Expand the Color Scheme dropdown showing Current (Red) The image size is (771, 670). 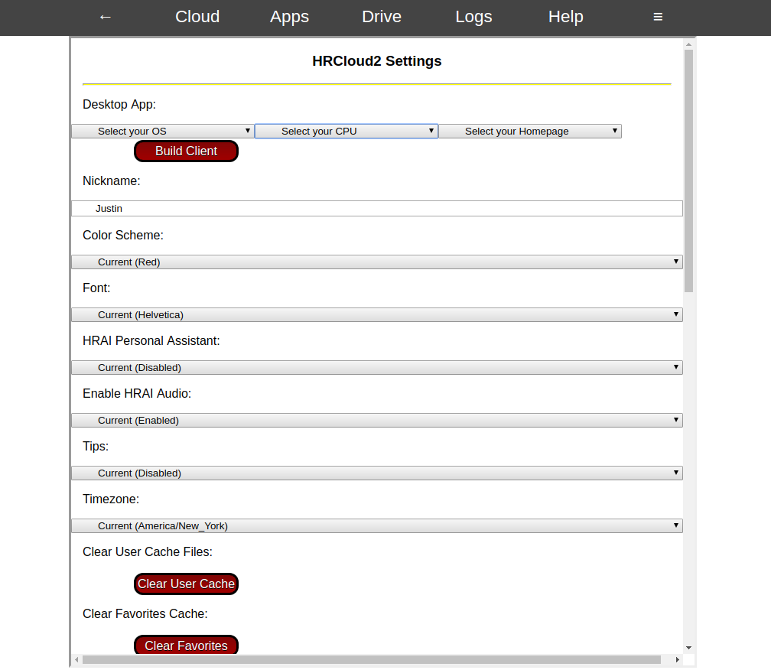[376, 262]
